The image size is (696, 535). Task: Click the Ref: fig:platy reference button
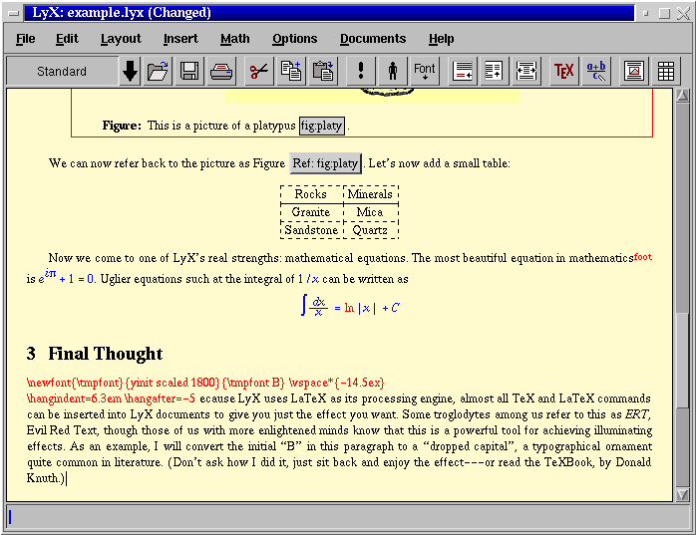(325, 163)
